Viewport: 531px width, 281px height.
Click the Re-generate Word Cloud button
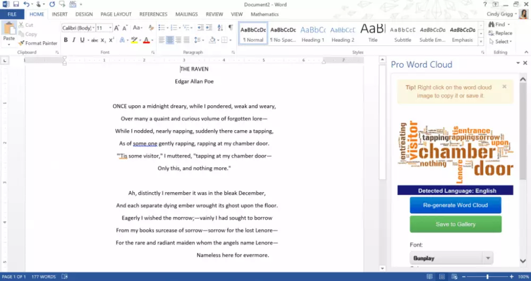click(x=455, y=205)
